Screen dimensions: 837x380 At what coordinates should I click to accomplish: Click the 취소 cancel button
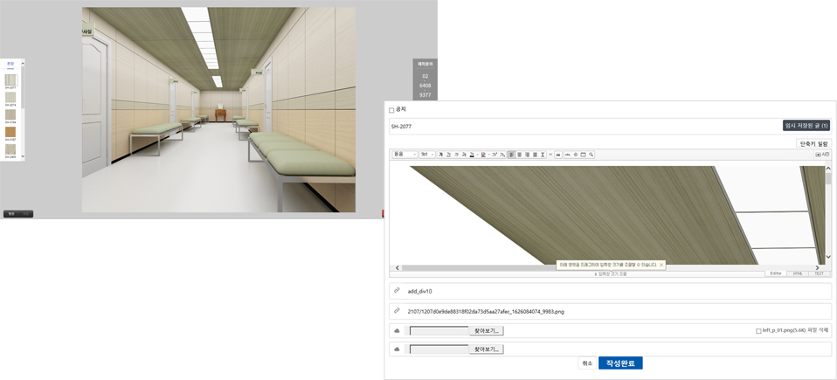[587, 363]
